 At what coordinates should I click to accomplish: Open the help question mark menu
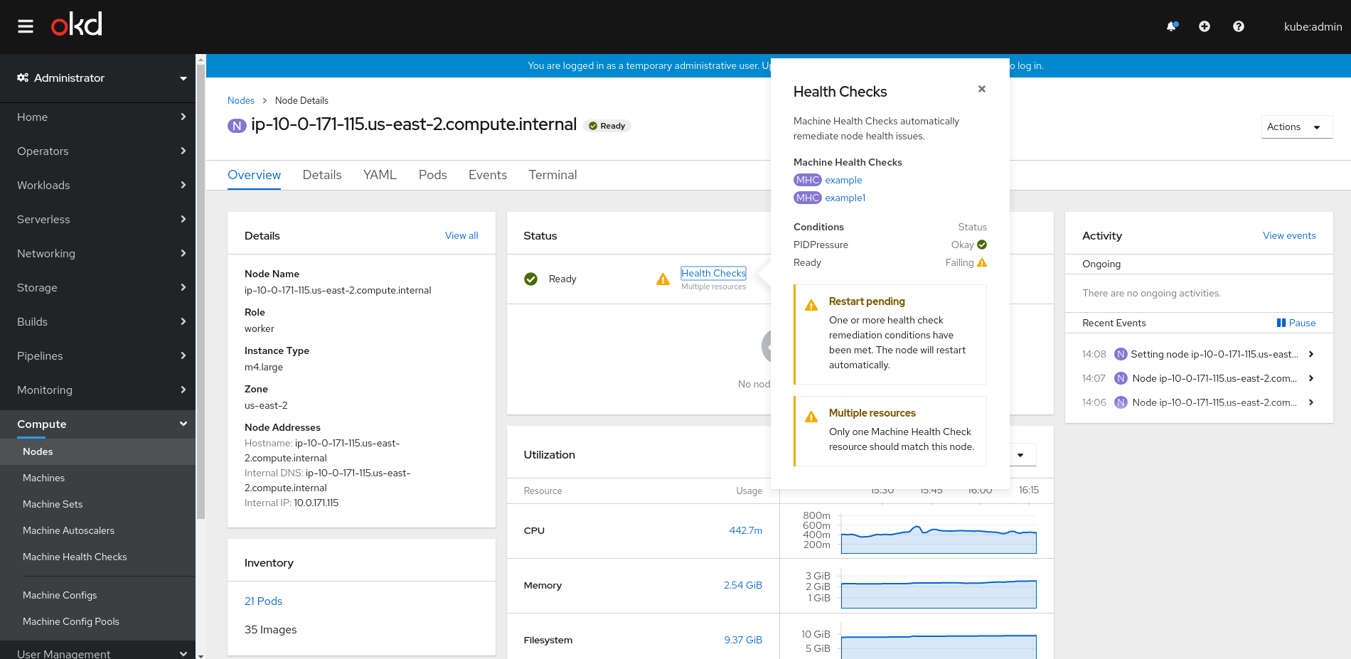[1239, 26]
